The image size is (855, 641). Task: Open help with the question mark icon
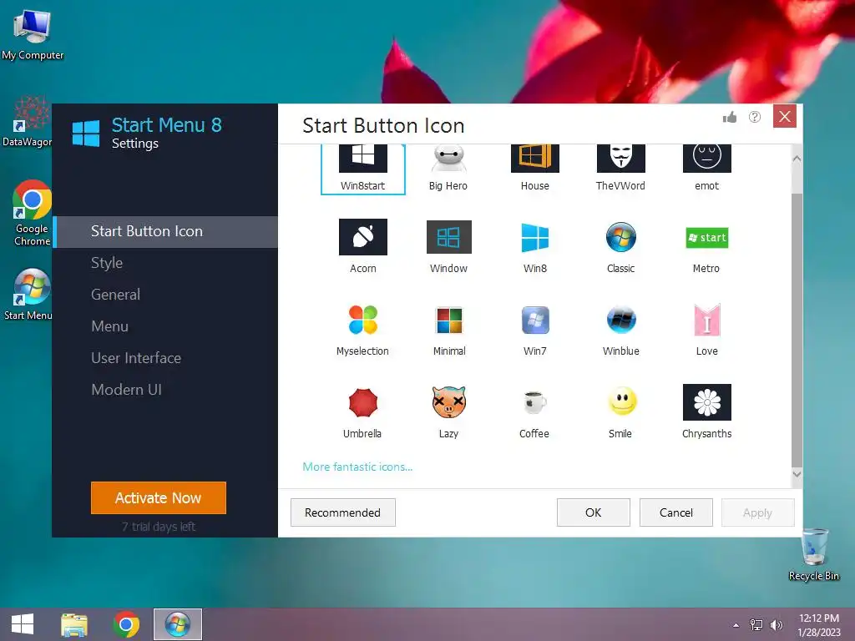(755, 117)
